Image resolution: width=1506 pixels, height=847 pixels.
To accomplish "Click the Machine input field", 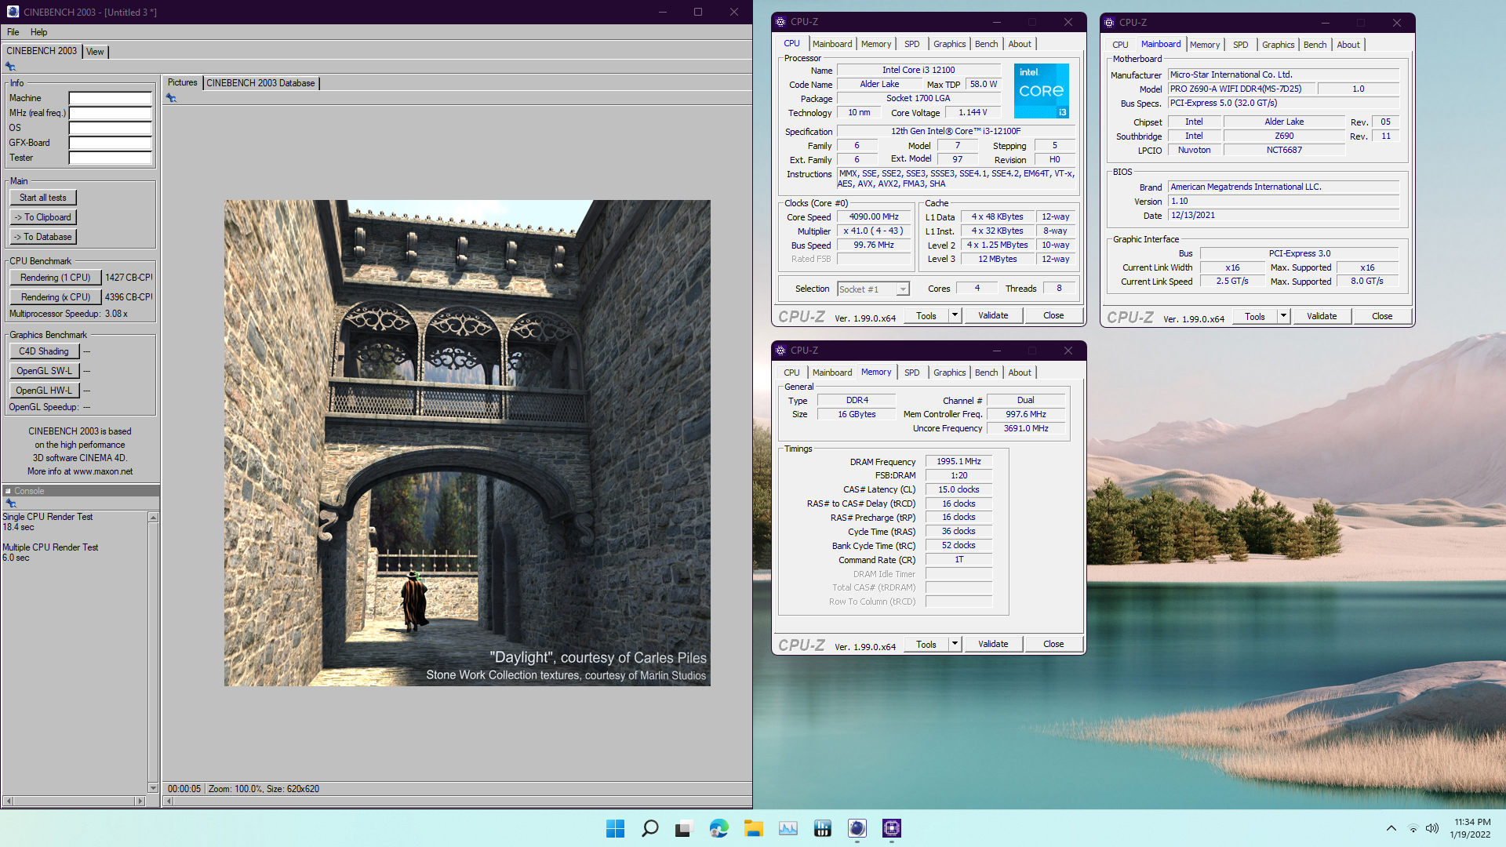I will point(110,98).
